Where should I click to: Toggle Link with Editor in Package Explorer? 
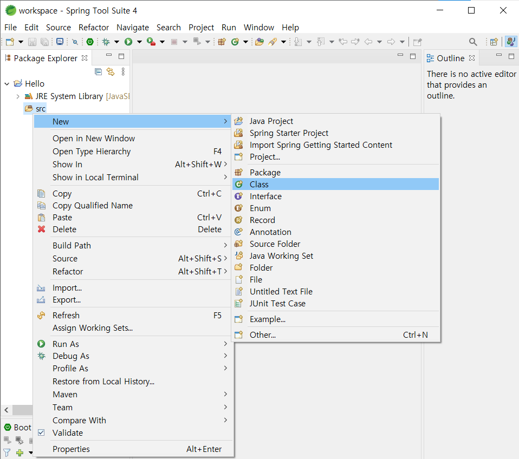point(110,71)
